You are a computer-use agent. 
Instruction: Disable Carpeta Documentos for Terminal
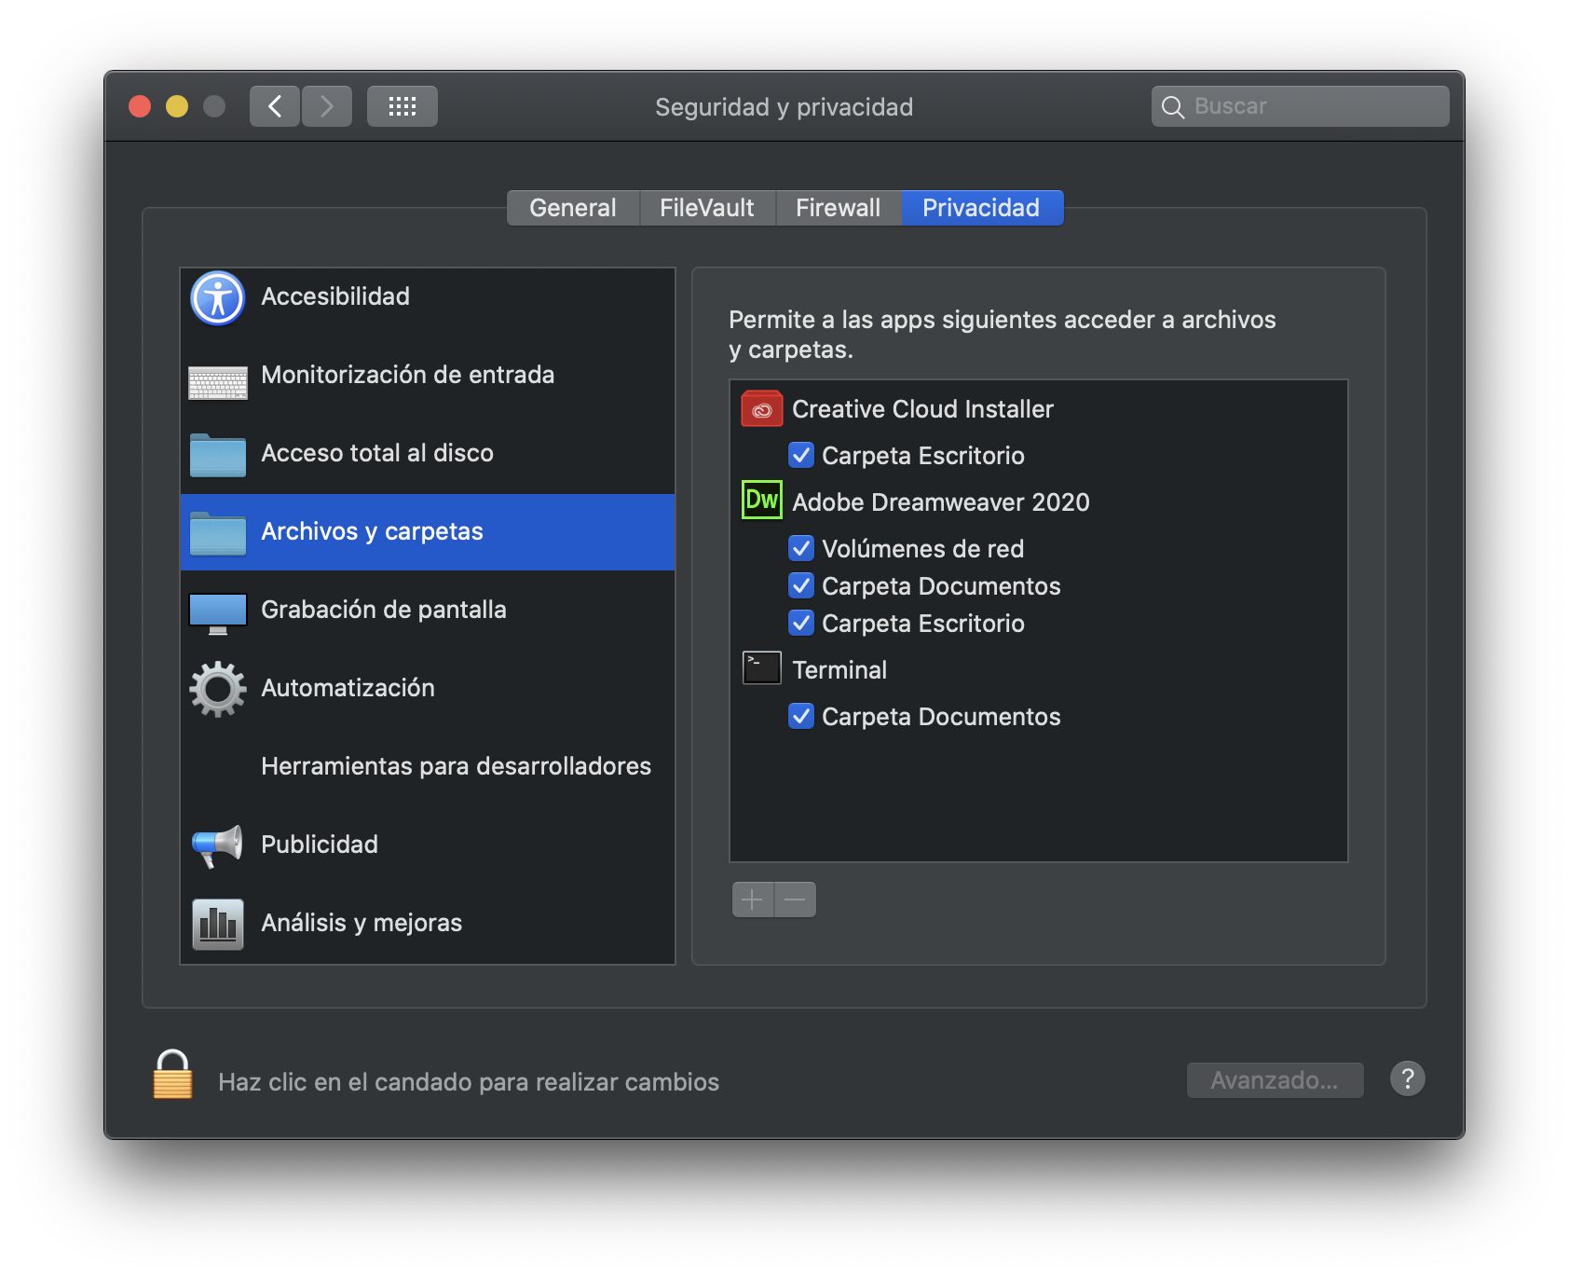pyautogui.click(x=801, y=716)
